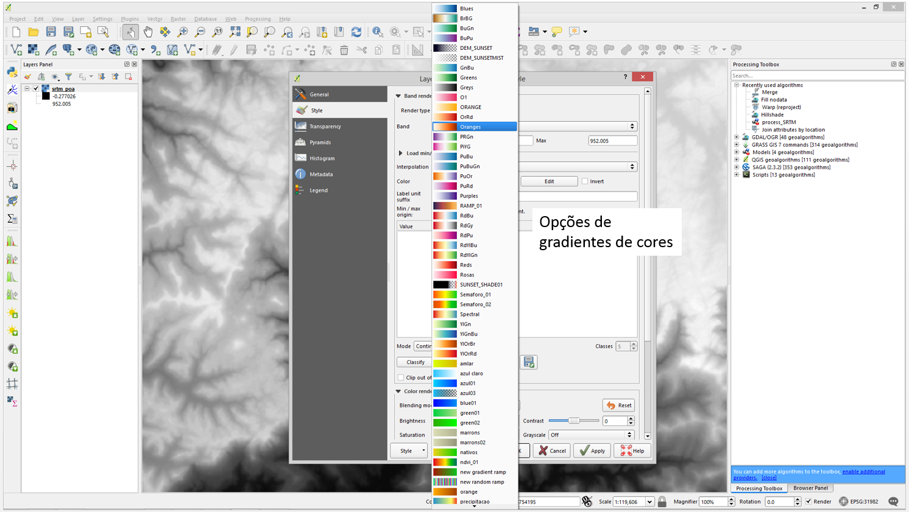Open the Python console icon in sidebar
The height and width of the screenshot is (512, 909).
pos(12,72)
